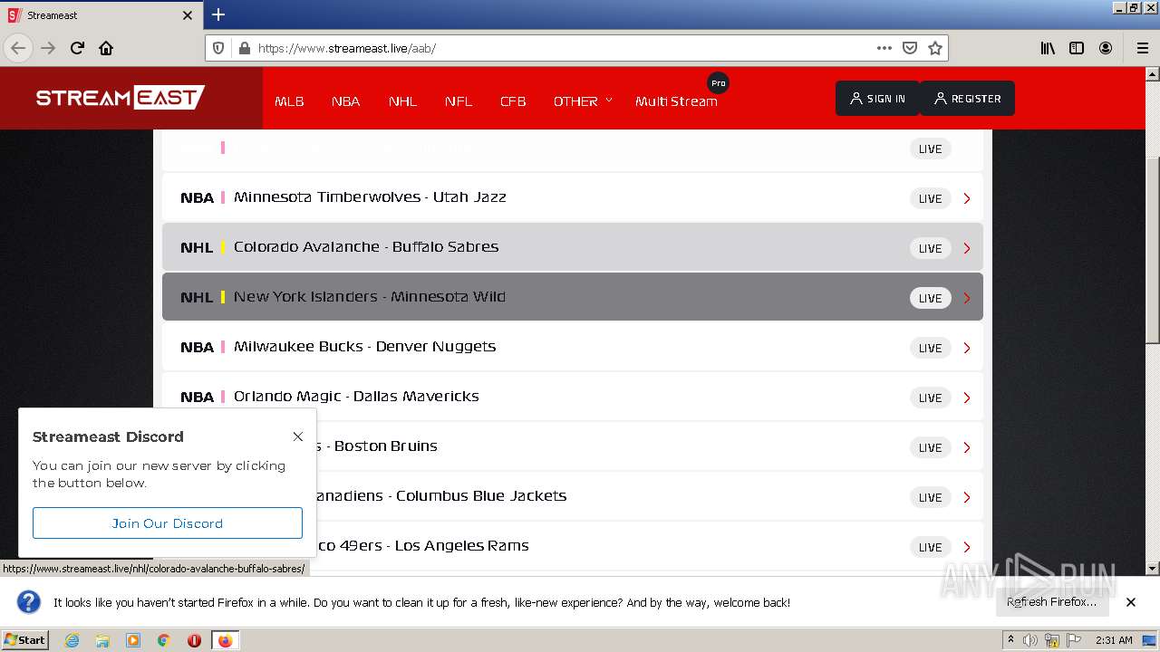The height and width of the screenshot is (652, 1160).
Task: Open the NBA menu item
Action: 345,101
